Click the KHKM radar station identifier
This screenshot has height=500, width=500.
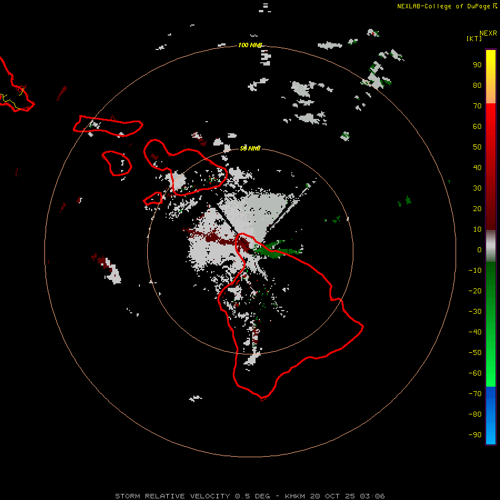(295, 496)
